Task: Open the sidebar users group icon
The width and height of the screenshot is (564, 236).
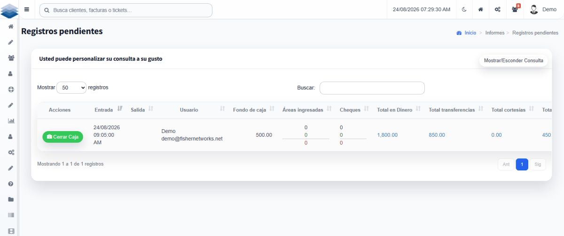Action: coord(11,58)
